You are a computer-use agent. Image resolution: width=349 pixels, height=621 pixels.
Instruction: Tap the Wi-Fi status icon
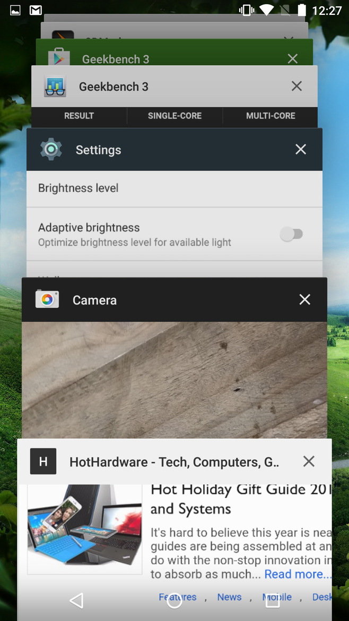(x=267, y=10)
